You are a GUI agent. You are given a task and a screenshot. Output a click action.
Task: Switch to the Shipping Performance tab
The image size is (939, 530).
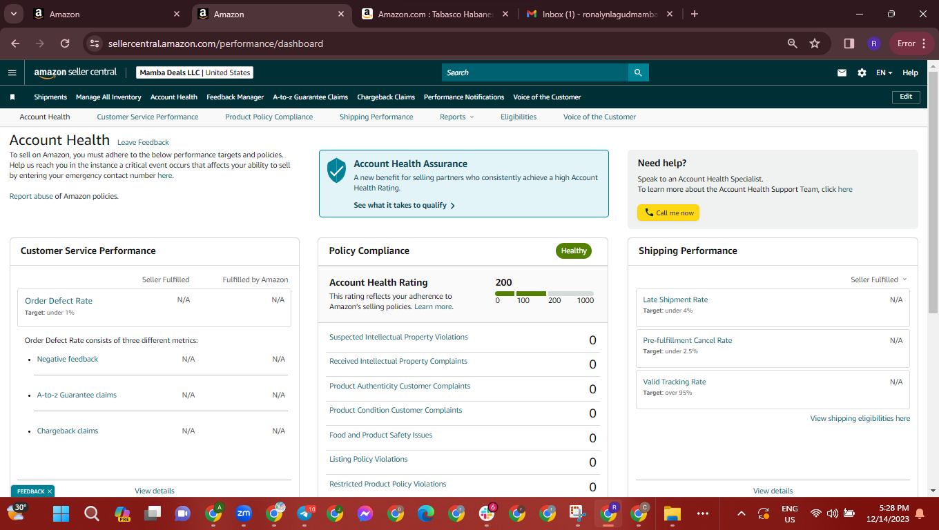[376, 117]
